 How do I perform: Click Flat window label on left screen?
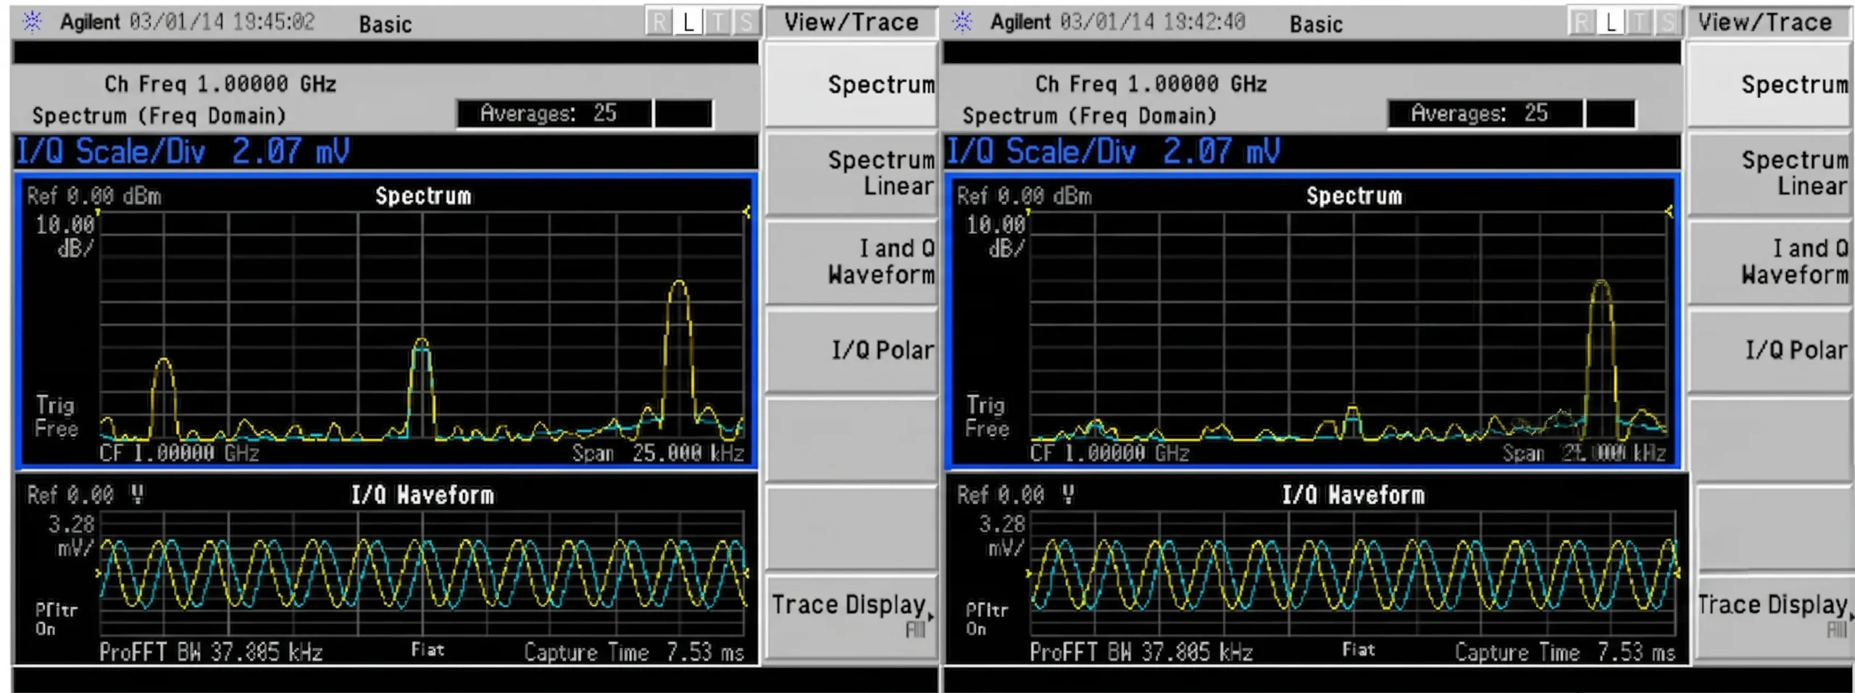[428, 650]
